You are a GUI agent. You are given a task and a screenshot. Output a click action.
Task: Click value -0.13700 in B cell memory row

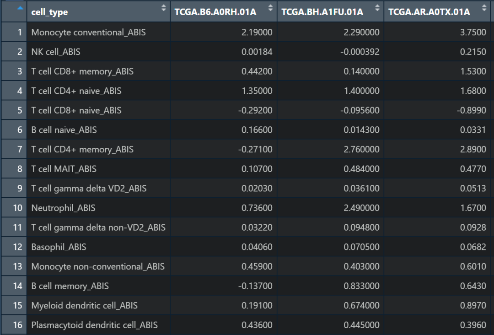[x=255, y=286]
